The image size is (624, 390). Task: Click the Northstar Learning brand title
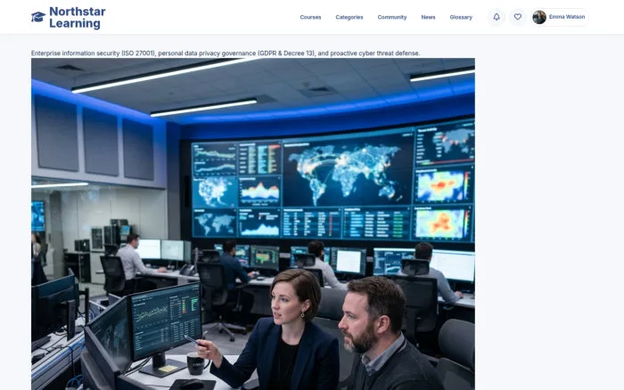78,18
